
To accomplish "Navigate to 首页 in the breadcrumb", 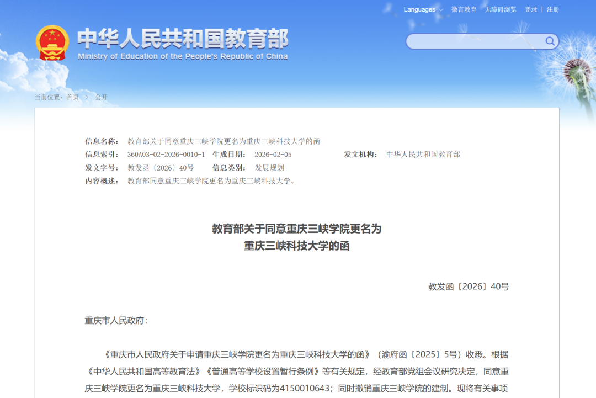I will (x=72, y=97).
